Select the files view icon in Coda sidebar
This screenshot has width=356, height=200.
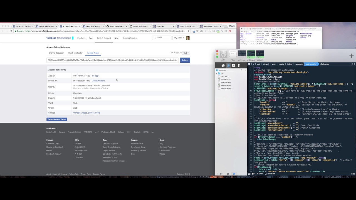pyautogui.click(x=228, y=66)
